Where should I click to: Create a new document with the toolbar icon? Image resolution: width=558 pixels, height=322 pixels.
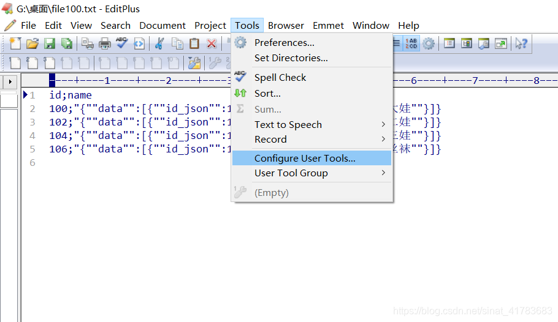tap(15, 43)
